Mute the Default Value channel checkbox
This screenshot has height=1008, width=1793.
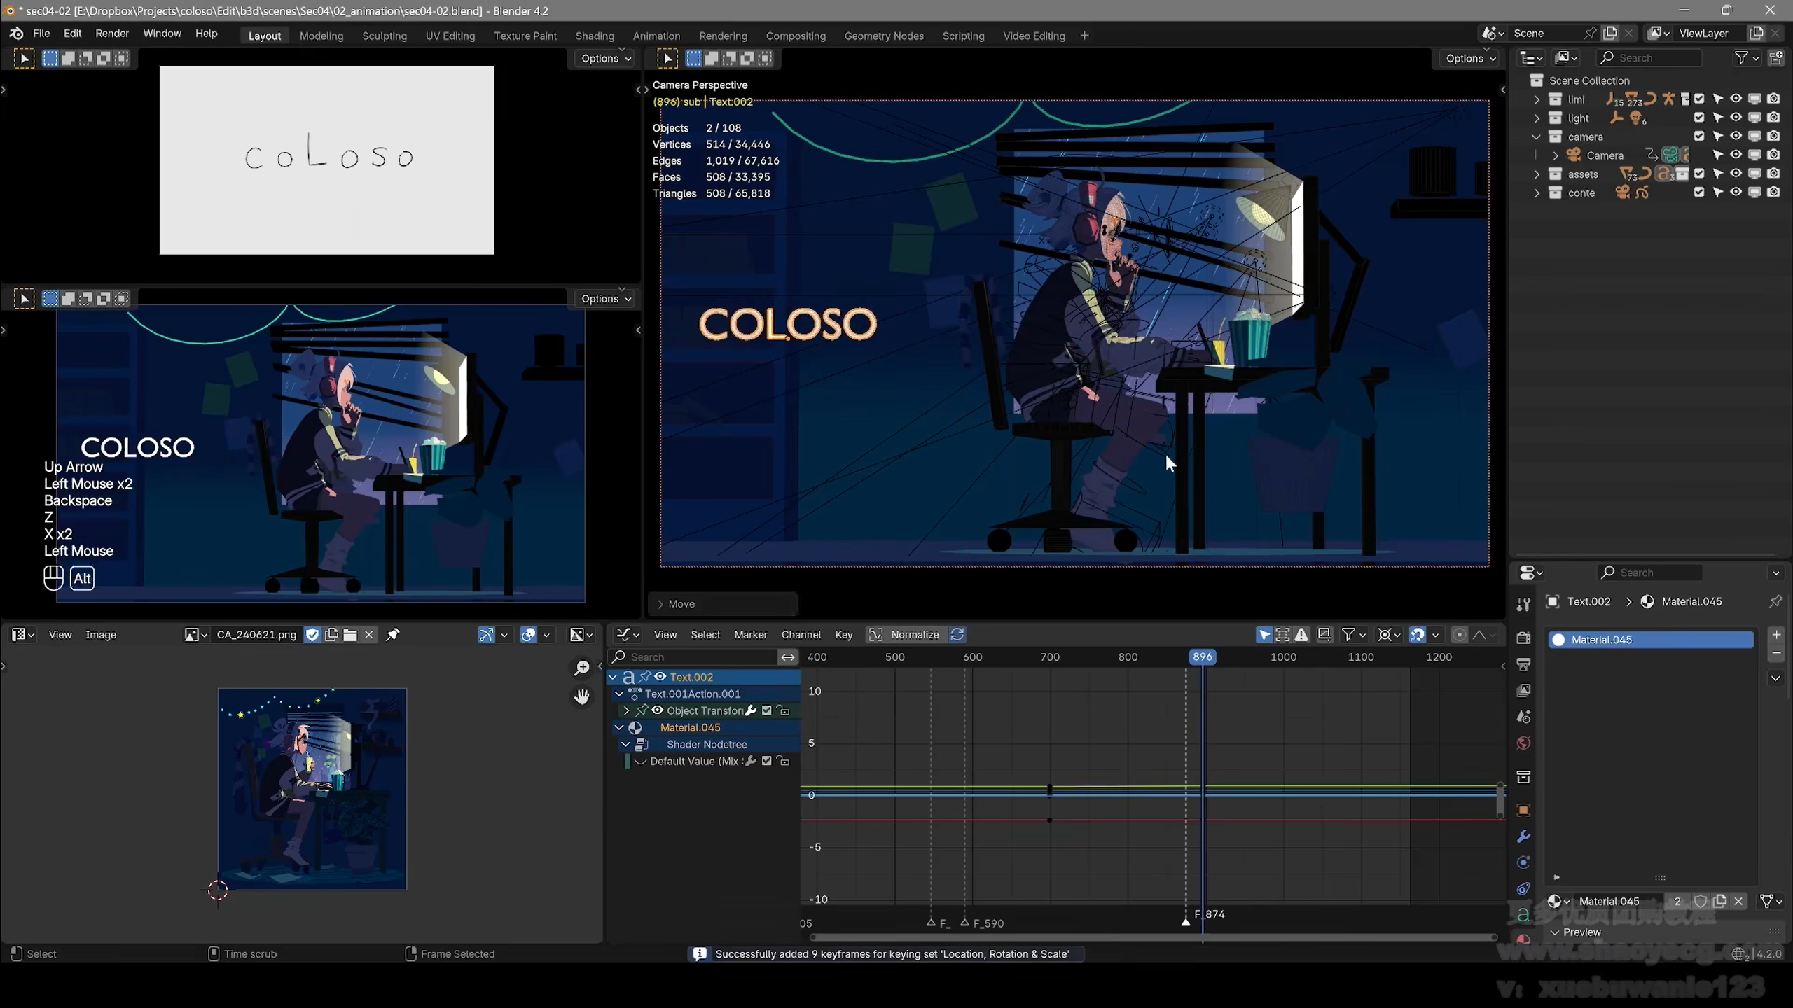coord(767,761)
